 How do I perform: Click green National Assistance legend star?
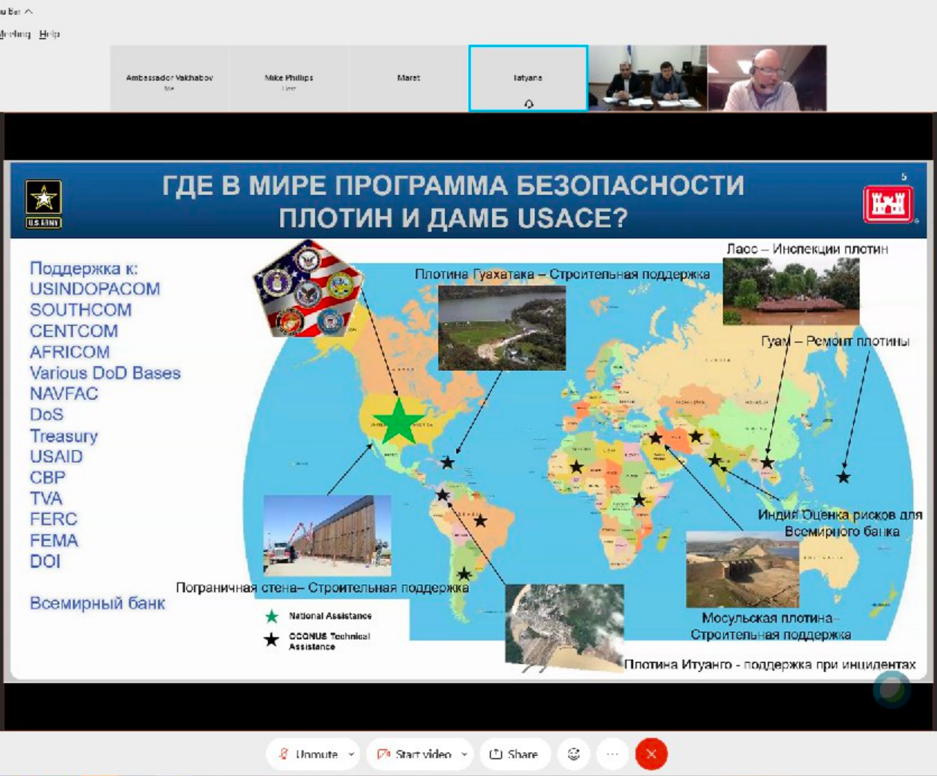tap(272, 616)
